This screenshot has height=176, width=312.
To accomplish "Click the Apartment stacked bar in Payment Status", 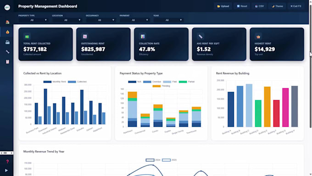I will point(132,109).
